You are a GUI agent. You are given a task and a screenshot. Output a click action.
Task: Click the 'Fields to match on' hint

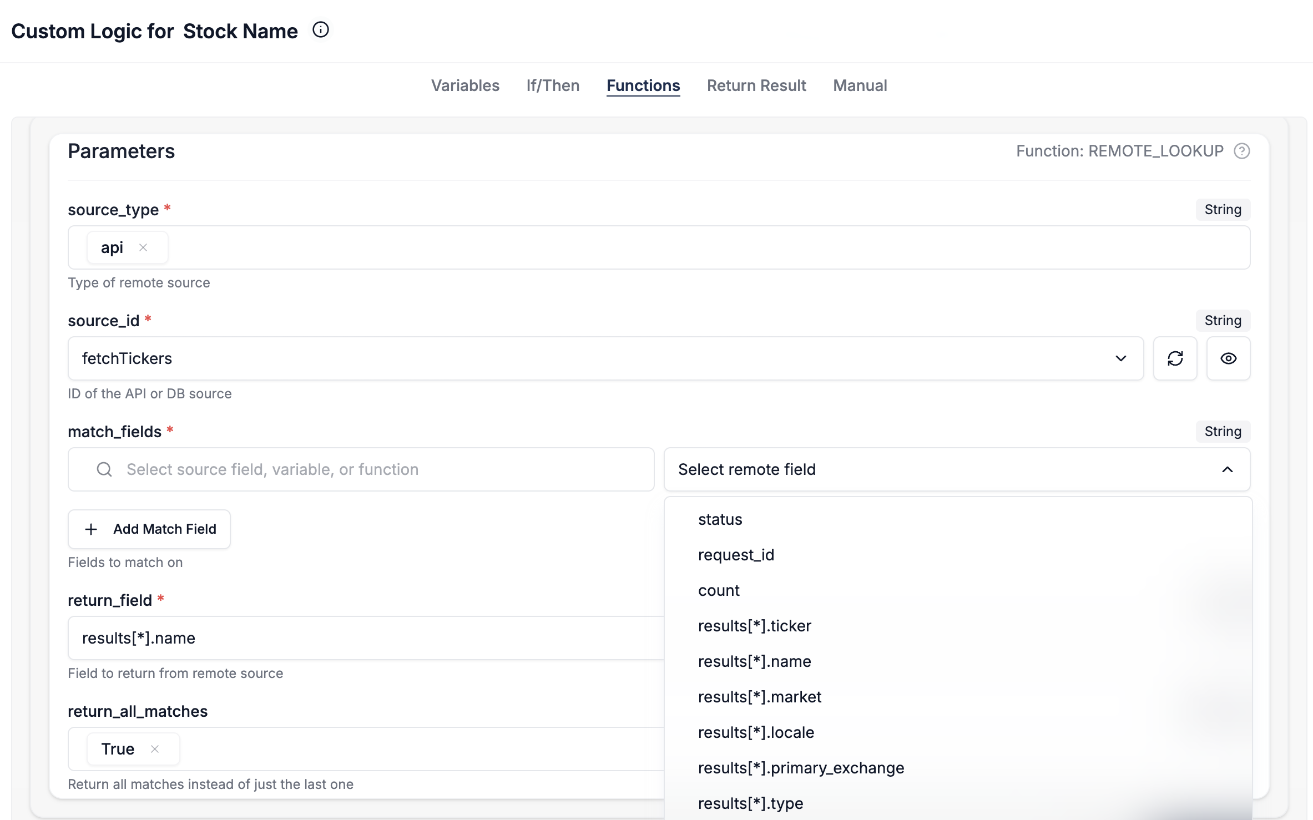[125, 563]
